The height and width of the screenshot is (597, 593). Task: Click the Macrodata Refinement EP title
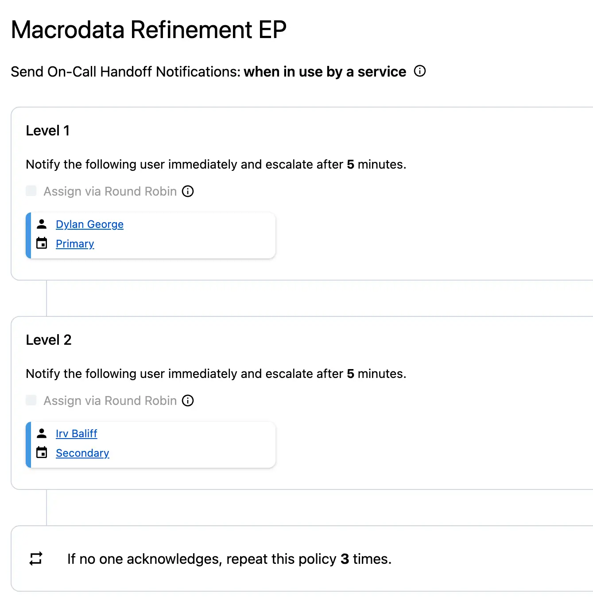[149, 30]
